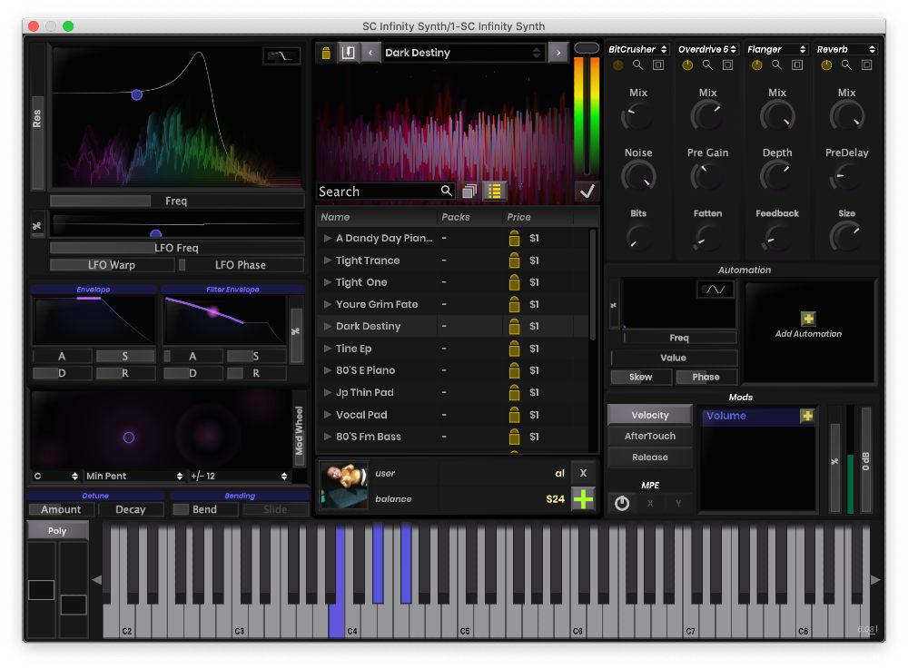908x669 pixels.
Task: Disable the Overdrive 5 effect power button
Action: (687, 65)
